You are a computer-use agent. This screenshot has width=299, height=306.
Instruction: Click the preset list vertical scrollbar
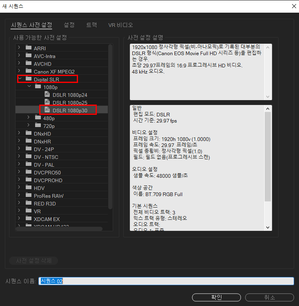pos(110,127)
